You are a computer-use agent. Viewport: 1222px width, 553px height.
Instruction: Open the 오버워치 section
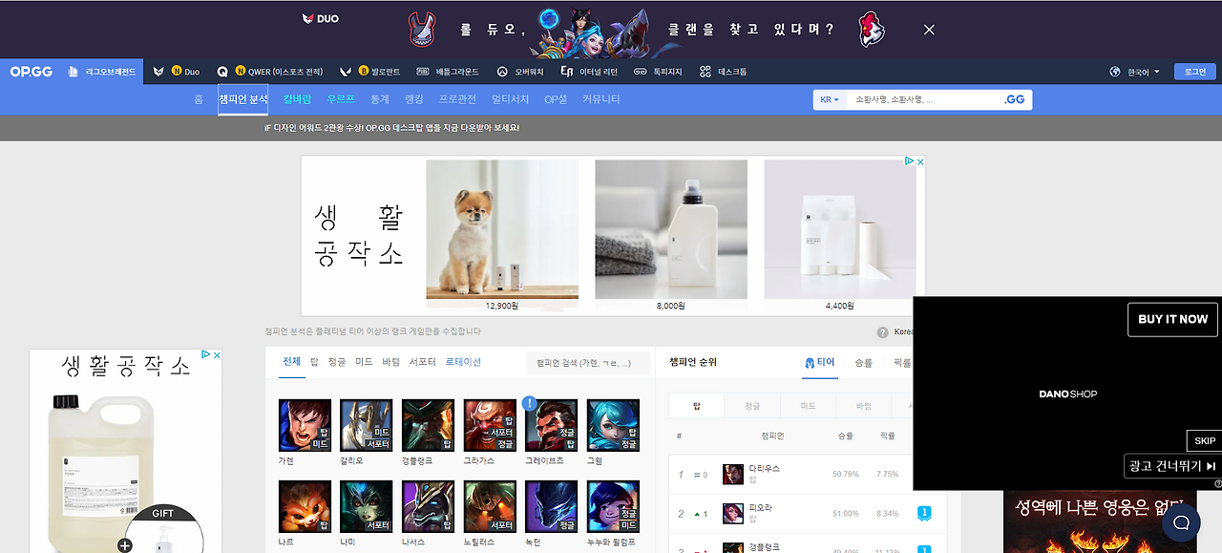(x=520, y=72)
